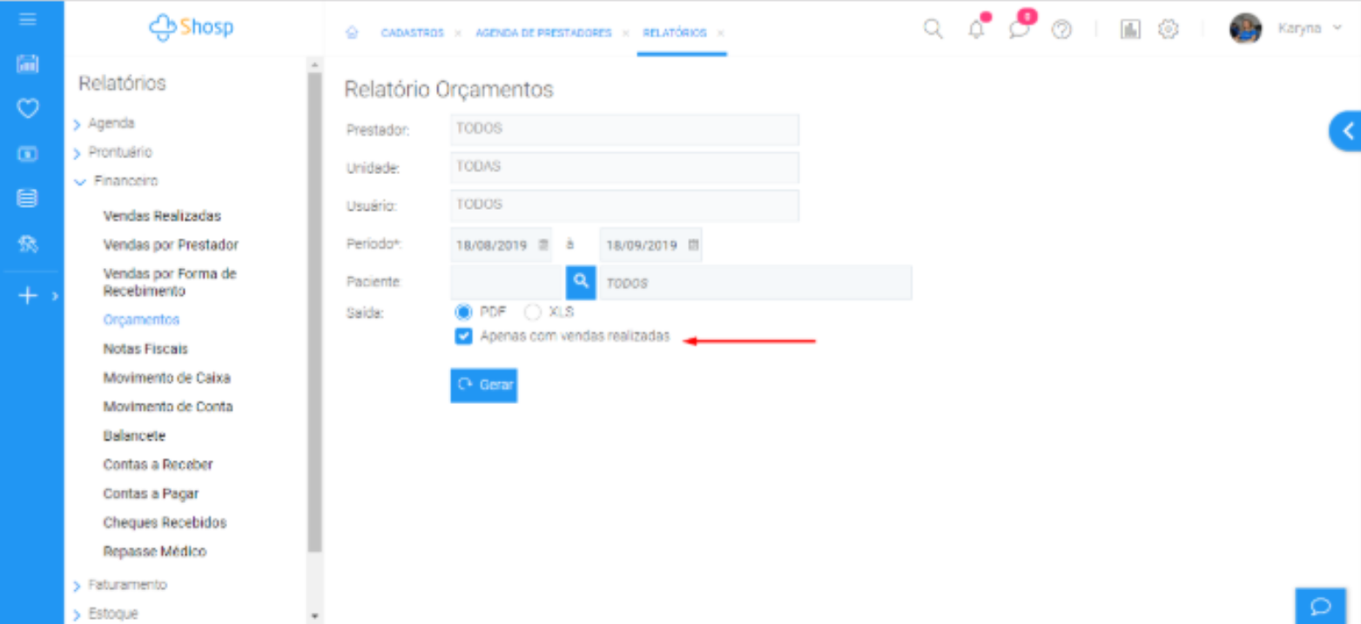Select PDF output radio button
This screenshot has height=624, width=1361.
(x=463, y=312)
